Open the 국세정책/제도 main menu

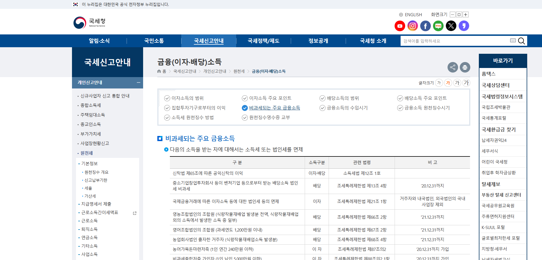(263, 41)
